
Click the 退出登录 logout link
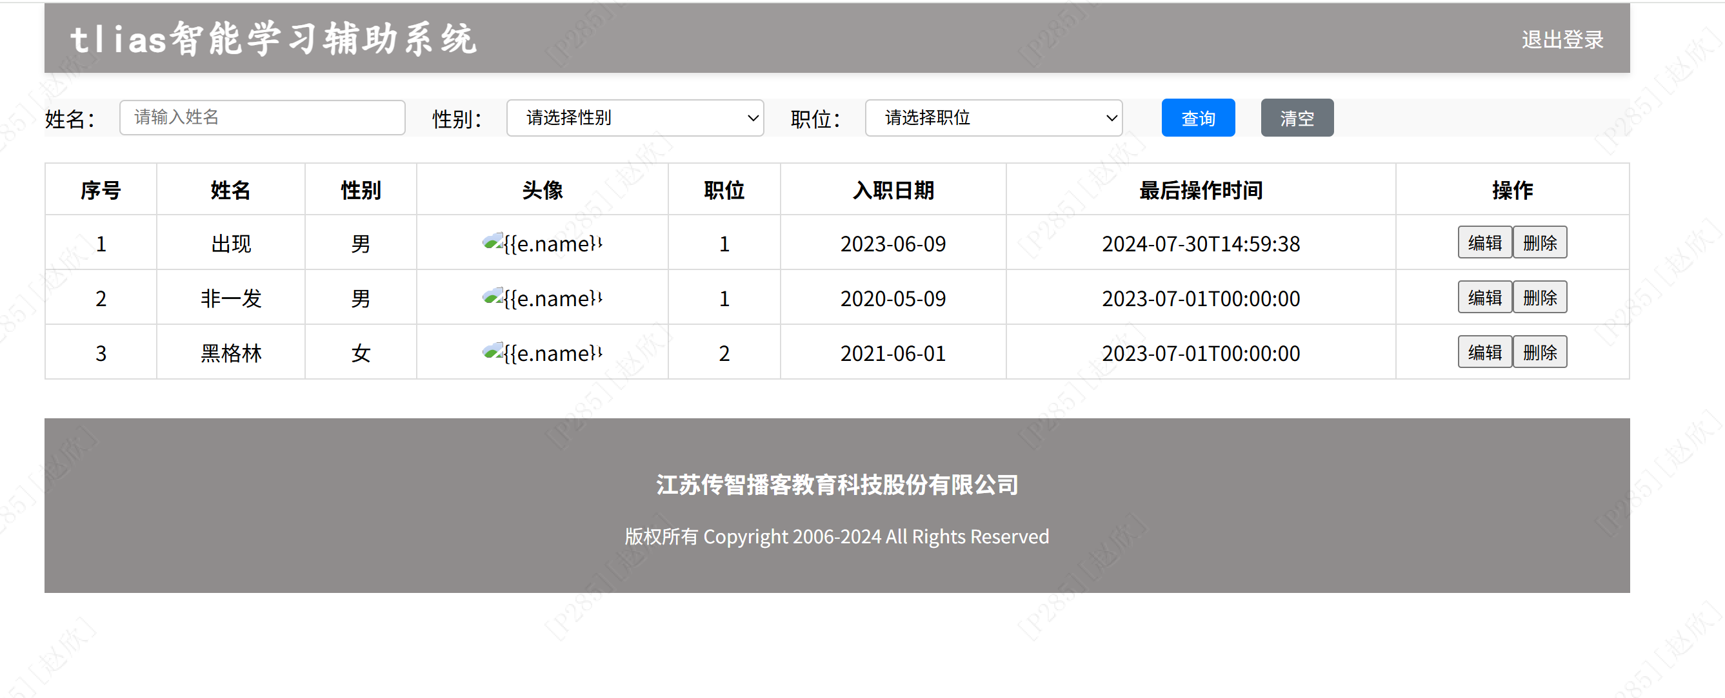1562,39
